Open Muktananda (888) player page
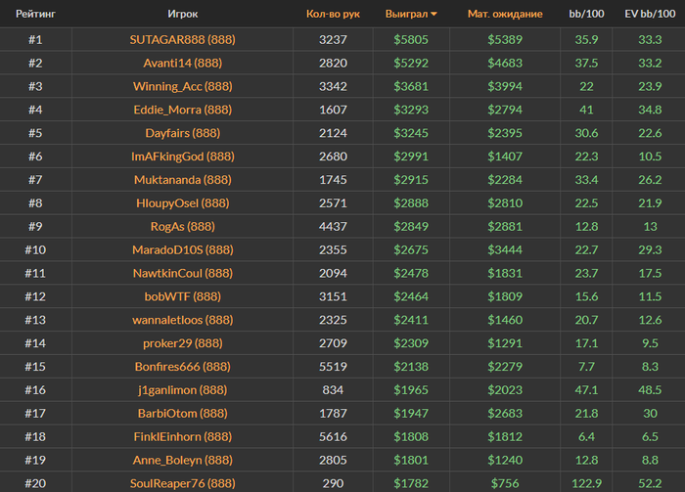 pyautogui.click(x=182, y=180)
